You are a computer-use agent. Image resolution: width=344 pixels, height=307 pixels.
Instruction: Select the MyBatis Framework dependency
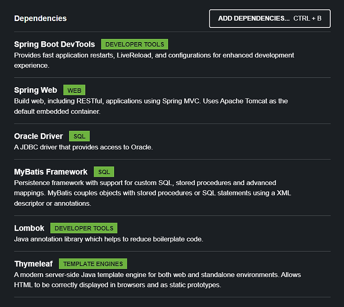point(51,172)
